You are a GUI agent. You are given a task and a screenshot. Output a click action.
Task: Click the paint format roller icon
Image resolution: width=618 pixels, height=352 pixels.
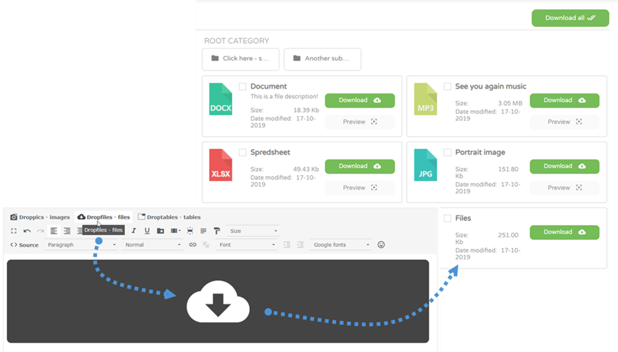217,231
